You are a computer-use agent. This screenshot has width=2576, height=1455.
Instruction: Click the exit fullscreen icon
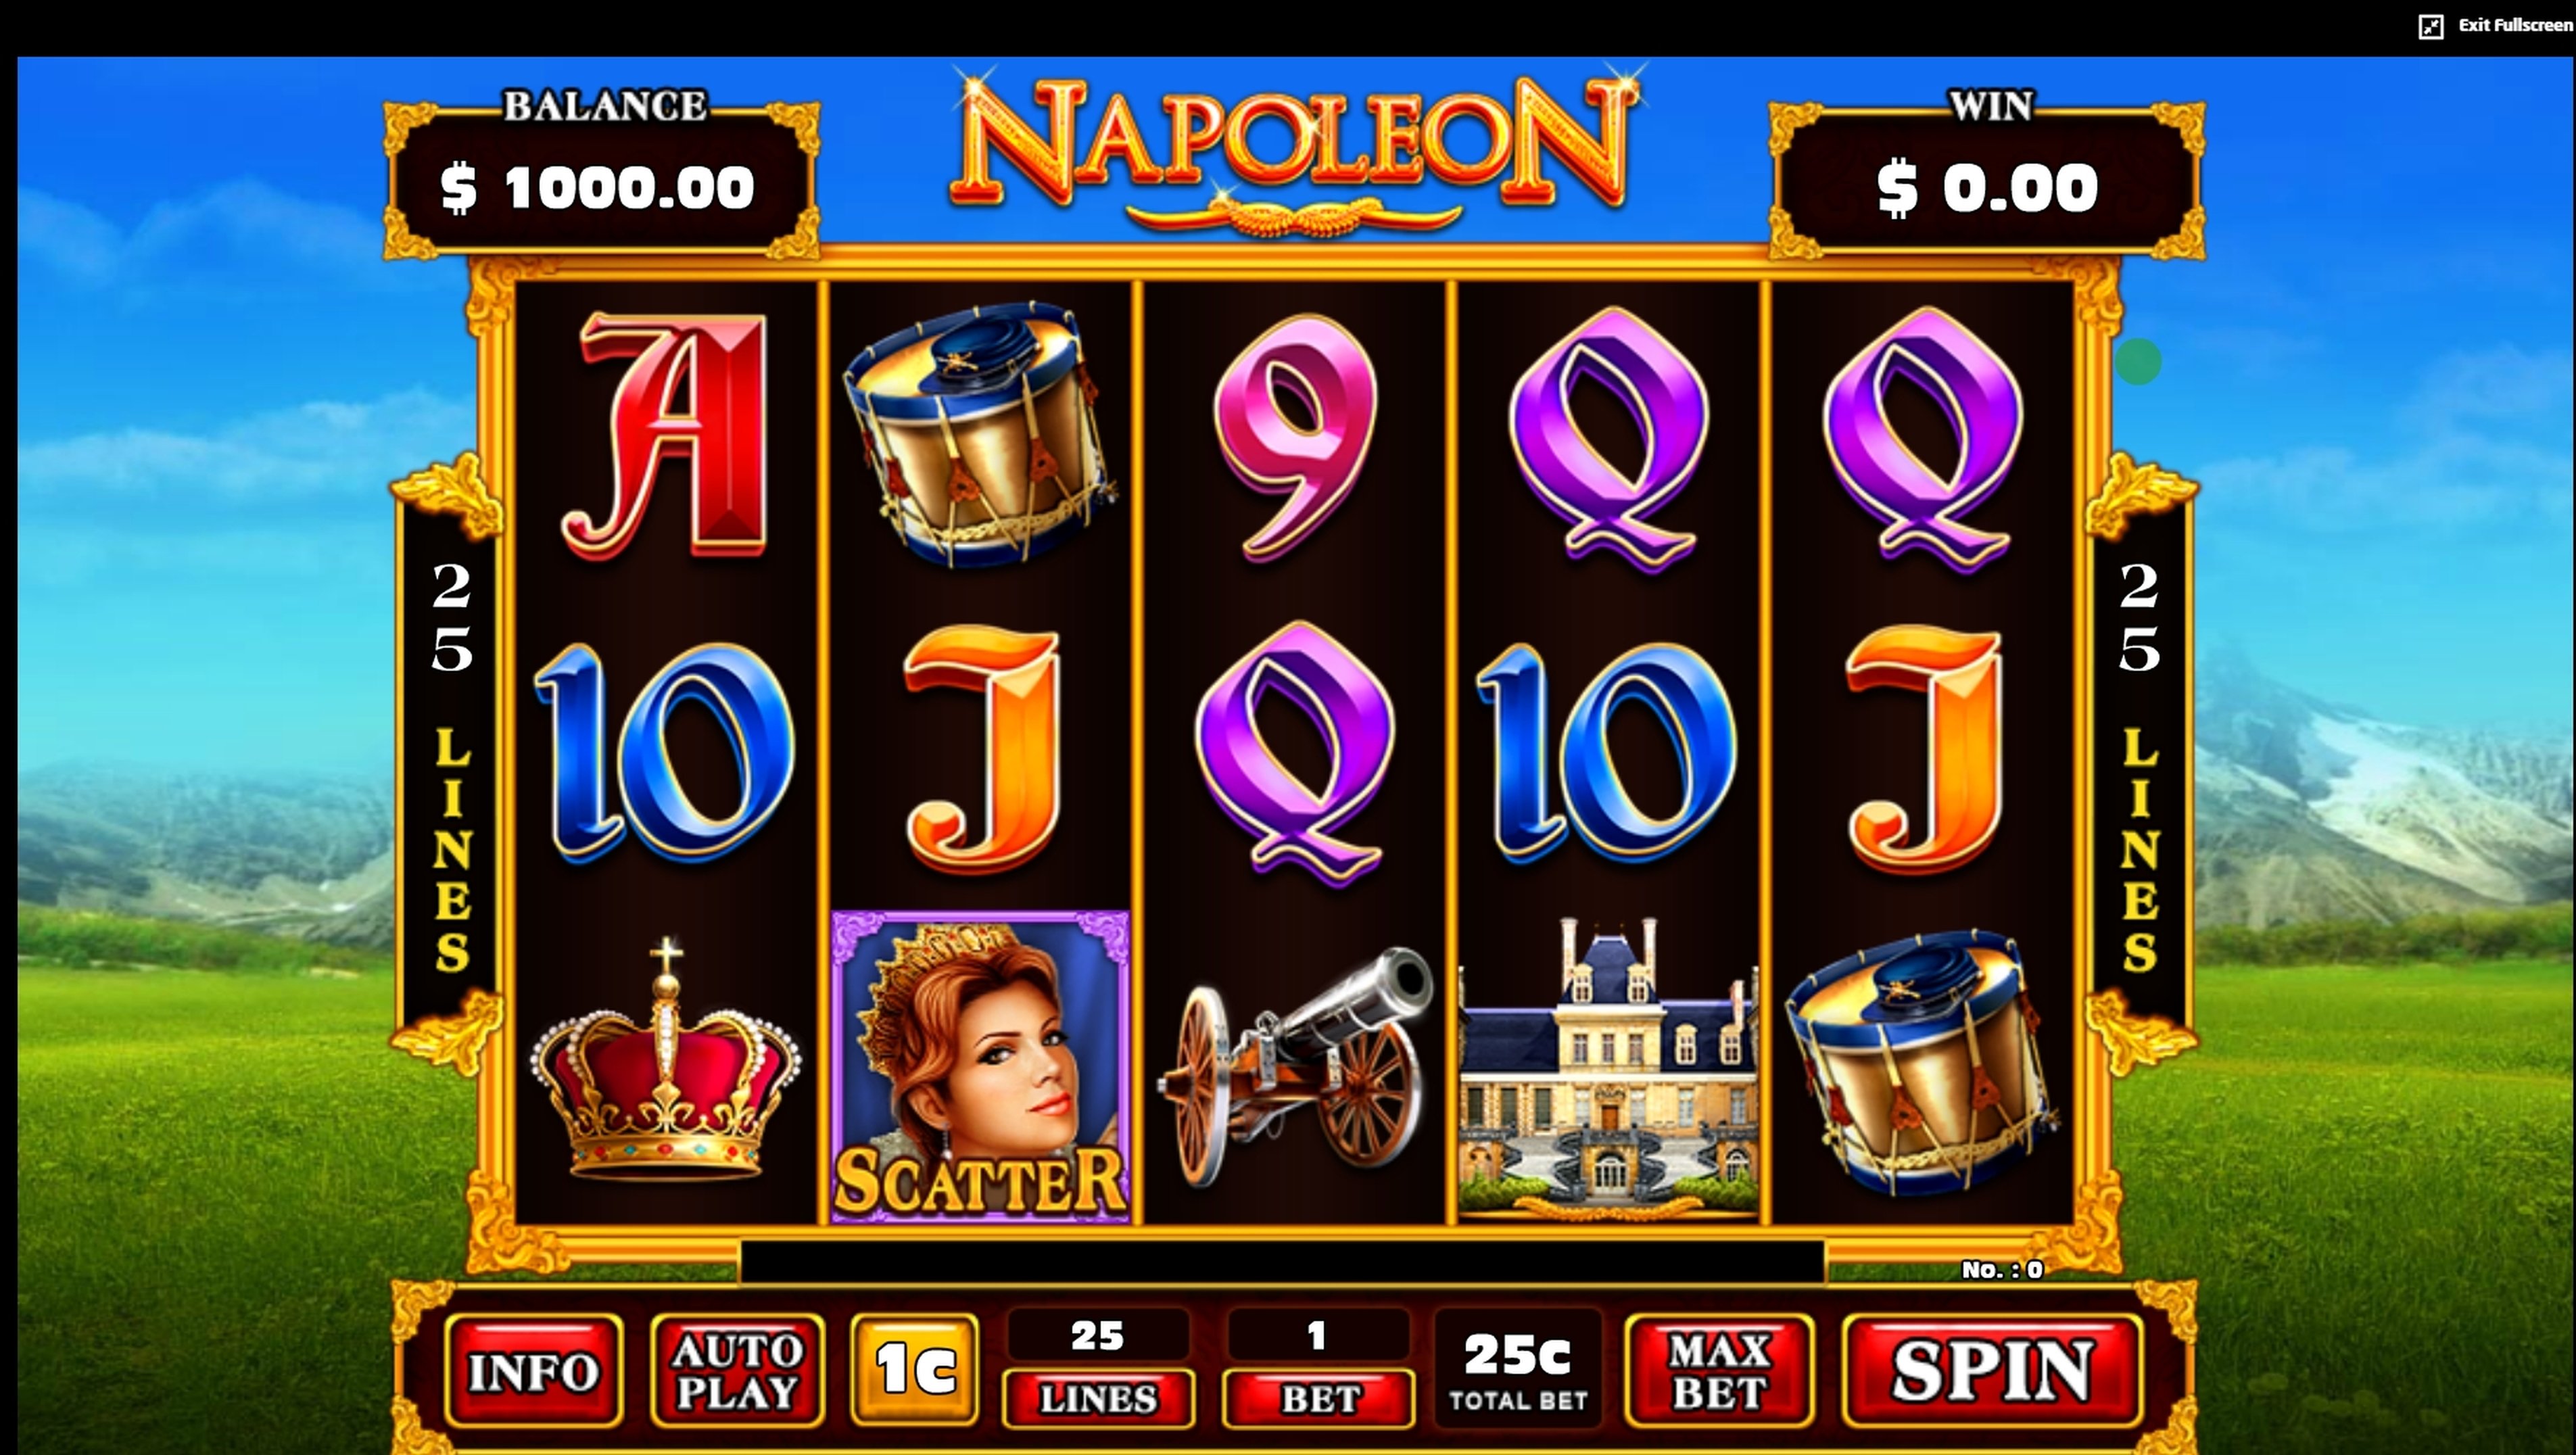tap(2430, 26)
